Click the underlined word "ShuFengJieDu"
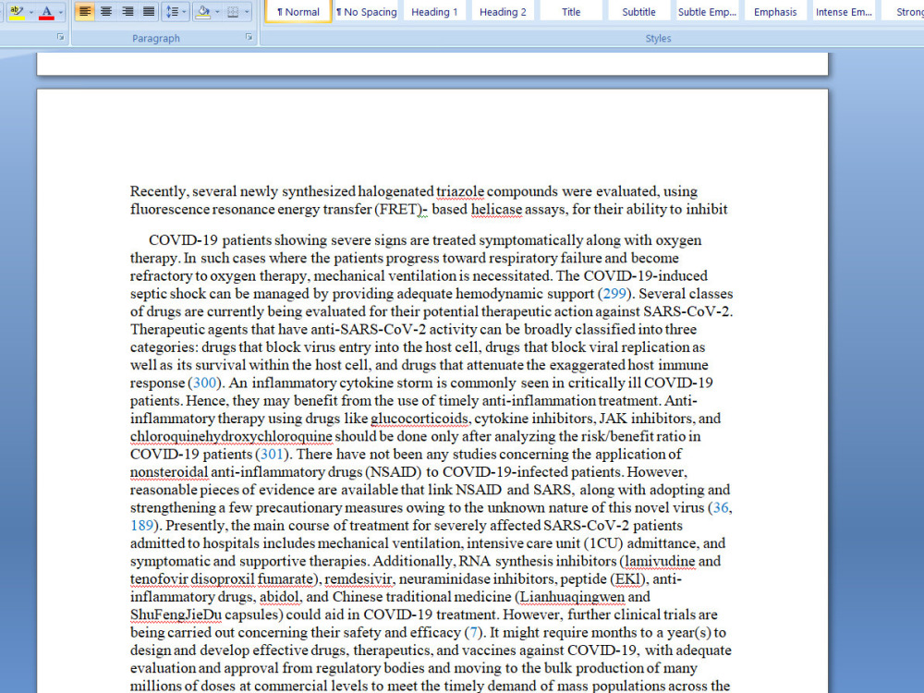 pos(176,614)
